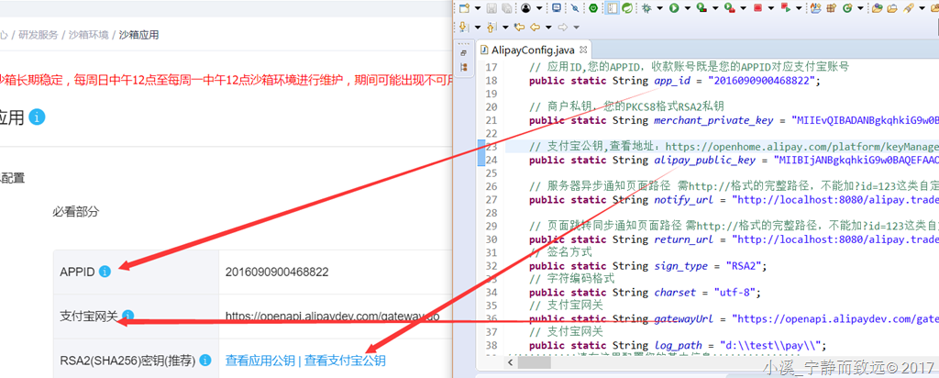Click the New Java Project icon

click(815, 7)
